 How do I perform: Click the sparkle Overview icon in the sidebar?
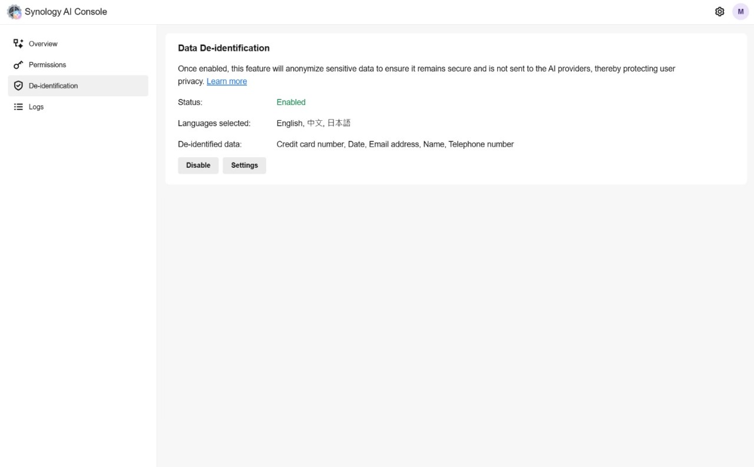[x=18, y=44]
